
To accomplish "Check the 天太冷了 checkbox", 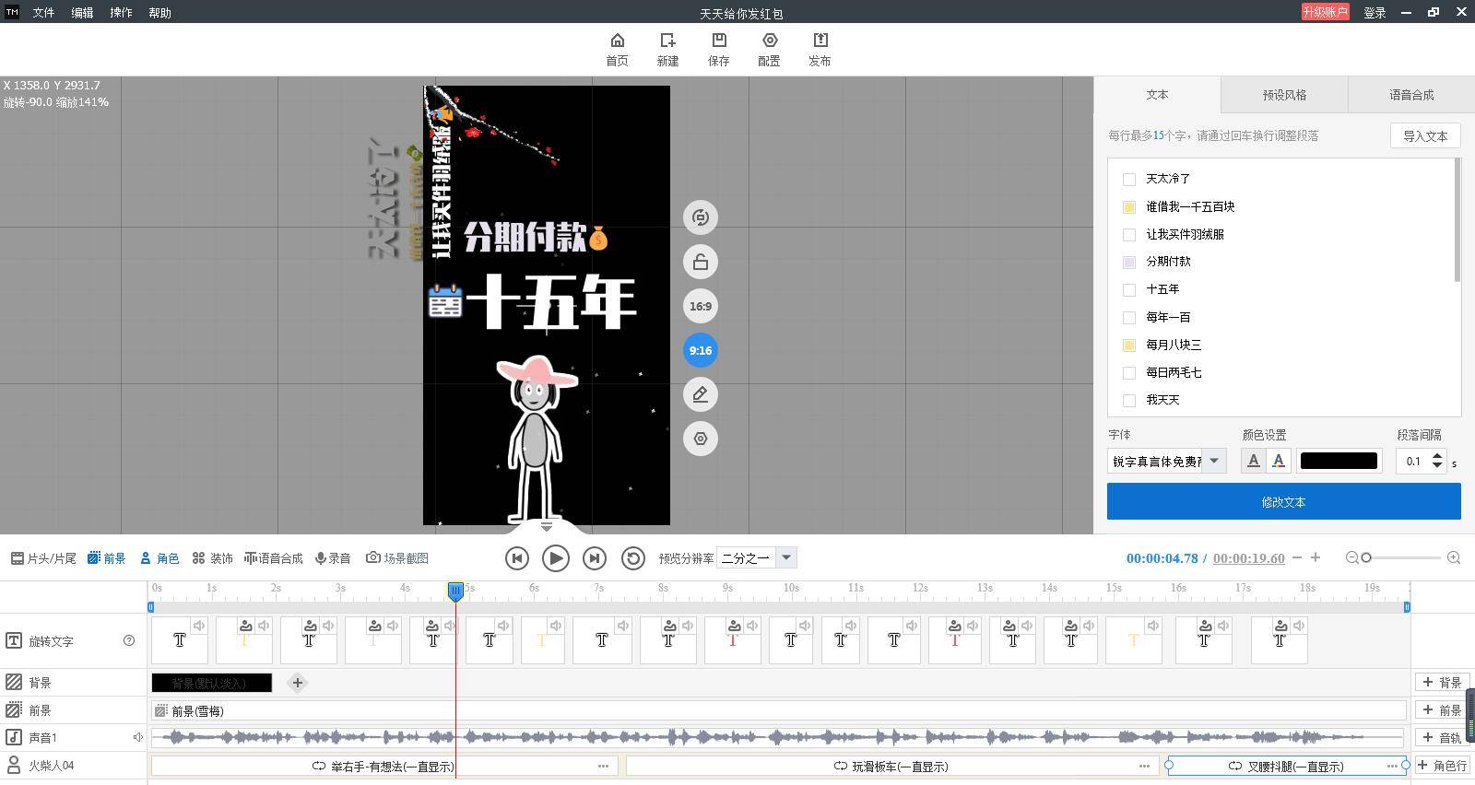I will pyautogui.click(x=1129, y=179).
